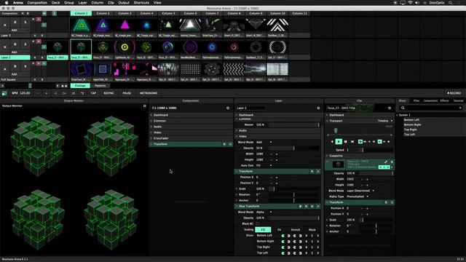Select the pink triangle clip thumbnail in Layer 3
The image size is (466, 262).
(125, 25)
